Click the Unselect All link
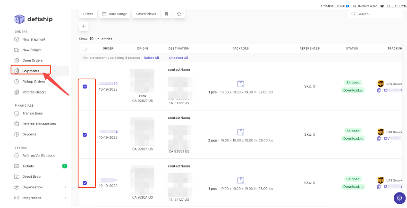Screen dimensions: 407x208 click(x=178, y=58)
